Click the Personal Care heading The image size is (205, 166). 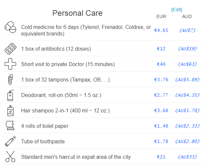[77, 13]
